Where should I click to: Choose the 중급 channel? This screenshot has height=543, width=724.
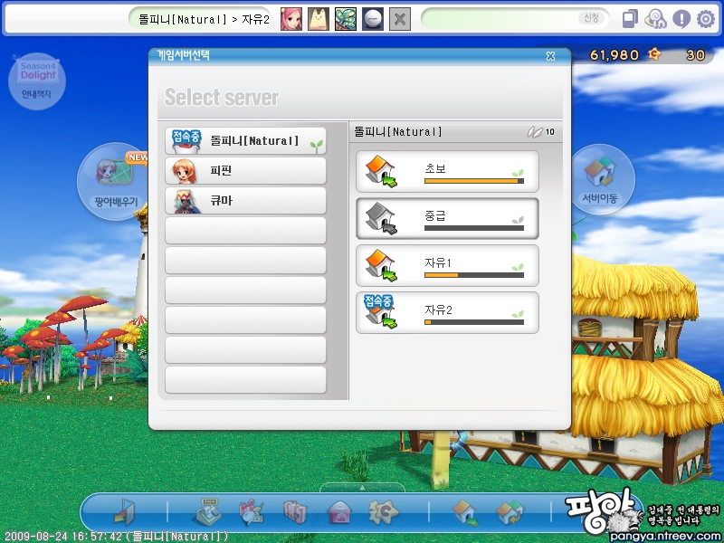tap(447, 218)
